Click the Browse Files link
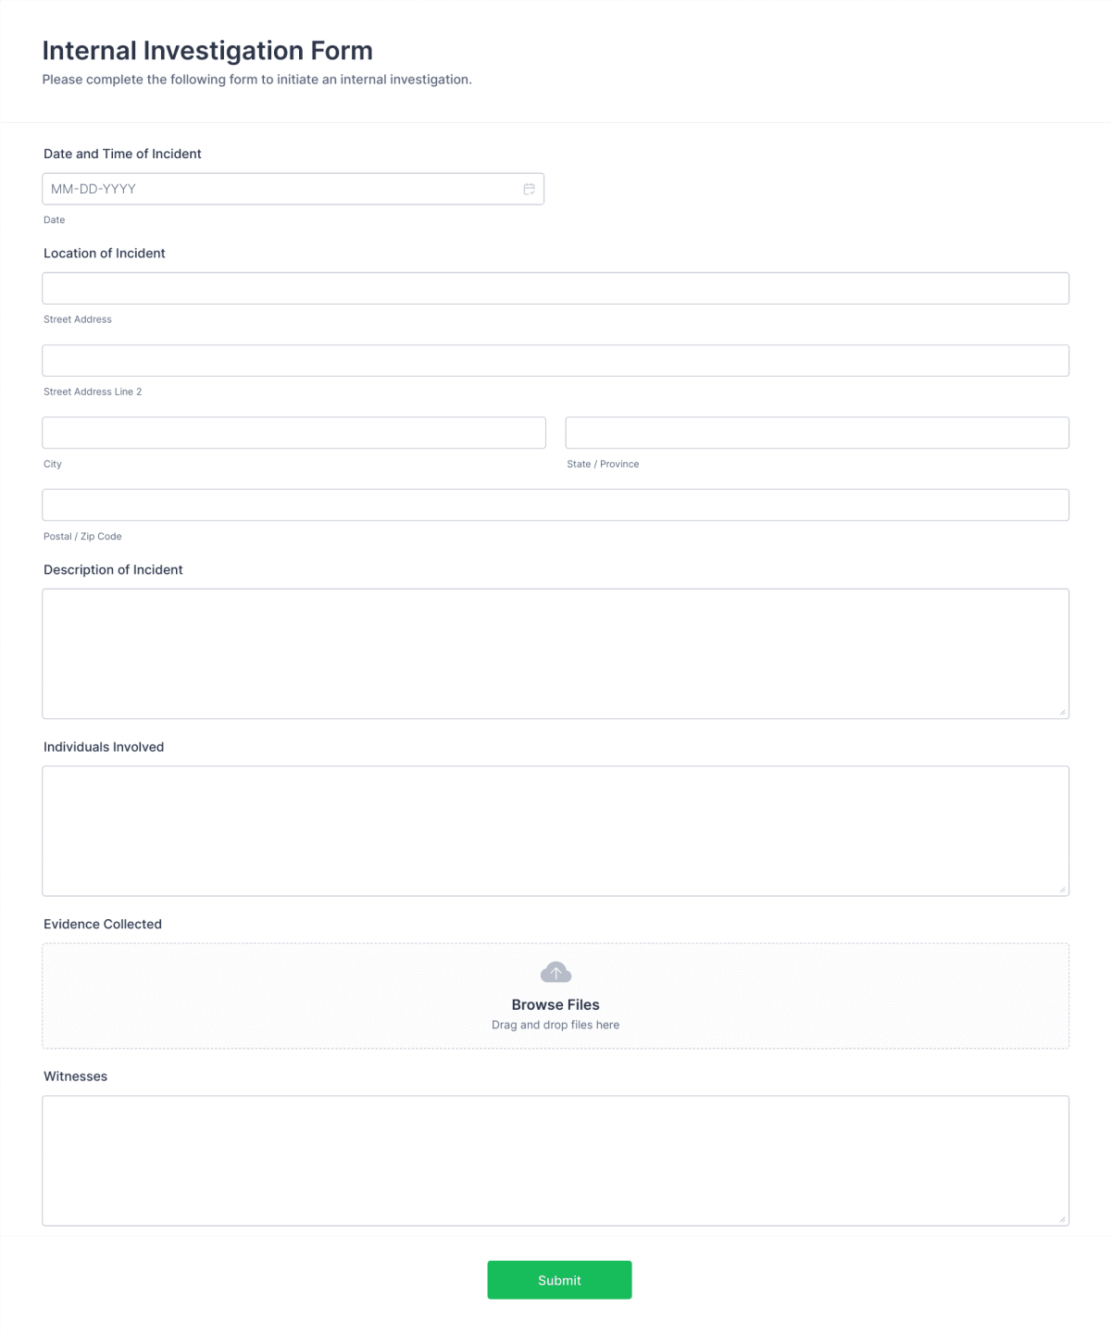 [x=555, y=1004]
